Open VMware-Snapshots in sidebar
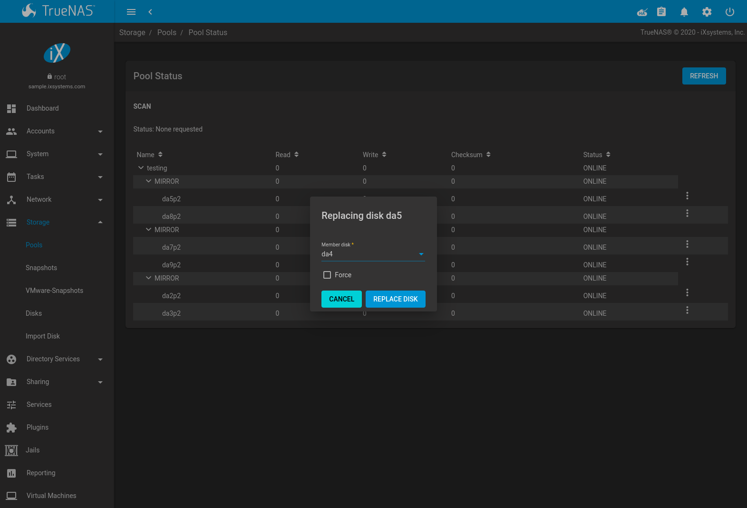The width and height of the screenshot is (747, 508). (54, 291)
